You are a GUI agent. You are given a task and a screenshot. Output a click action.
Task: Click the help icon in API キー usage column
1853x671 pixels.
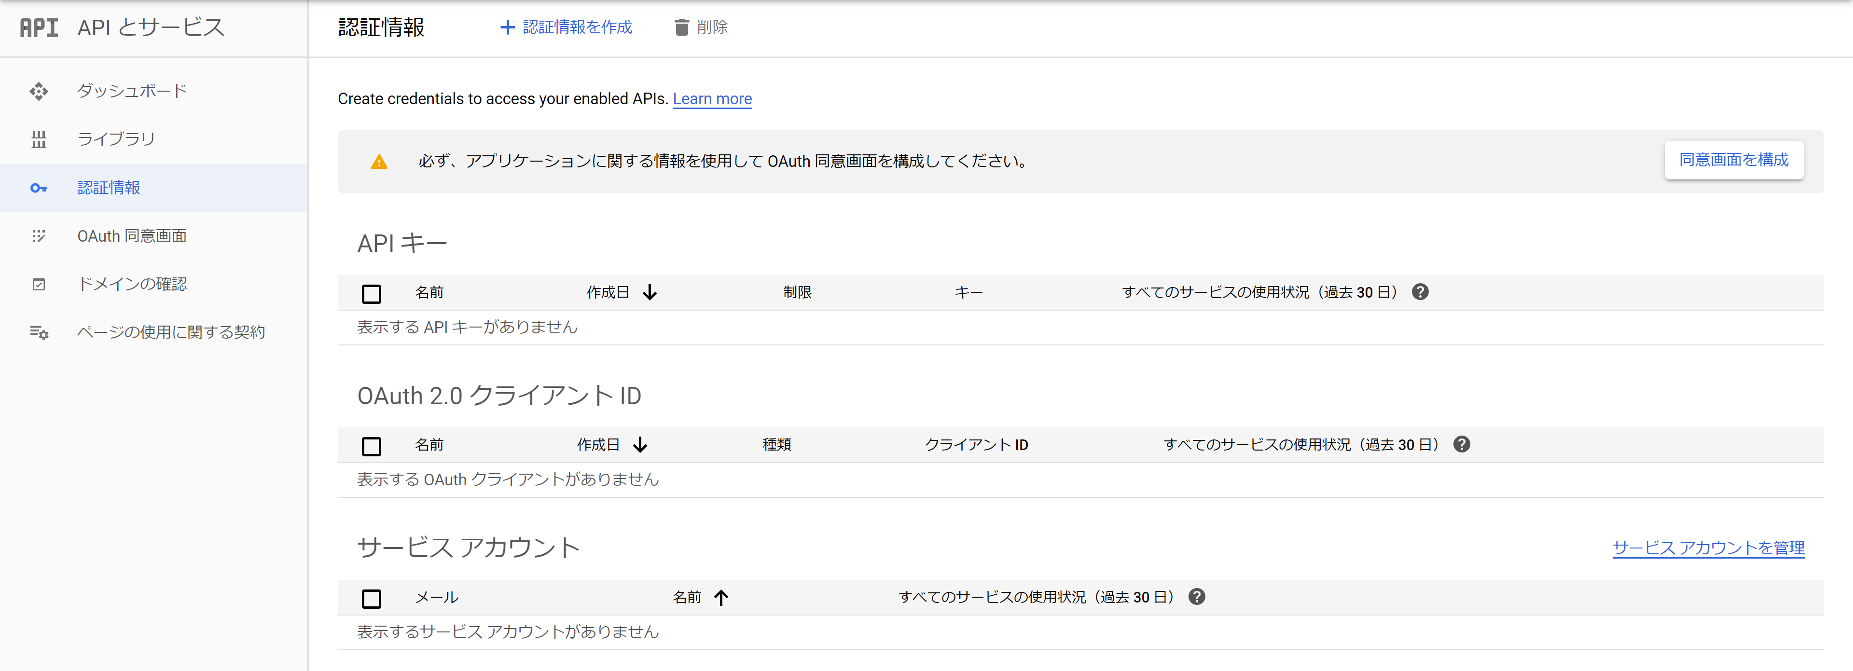1420,292
